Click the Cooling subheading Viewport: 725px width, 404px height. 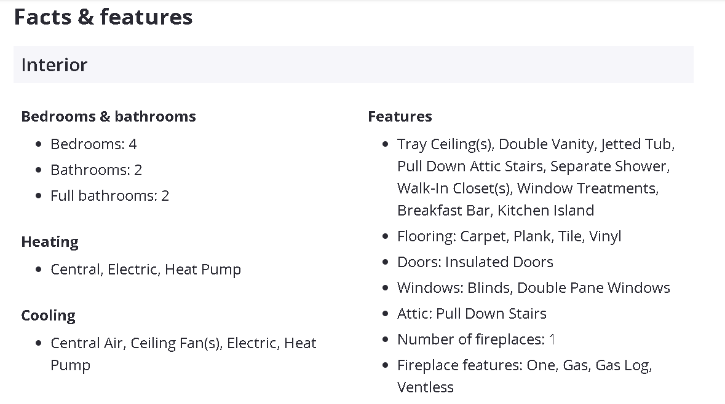pyautogui.click(x=48, y=316)
